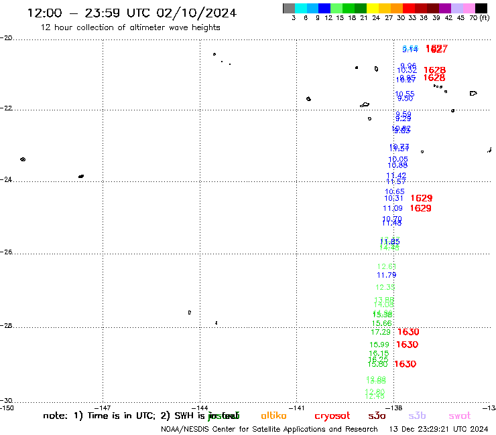Click the '-147' longitude axis label
Image resolution: width=496 pixels, height=435 pixels.
click(x=103, y=408)
